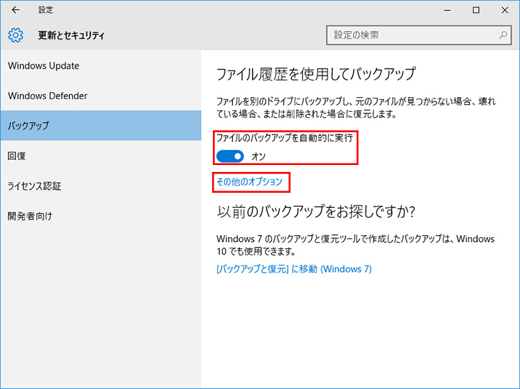Click the 以前のバックアップをお探しですか? heading
The height and width of the screenshot is (389, 520).
(x=320, y=211)
